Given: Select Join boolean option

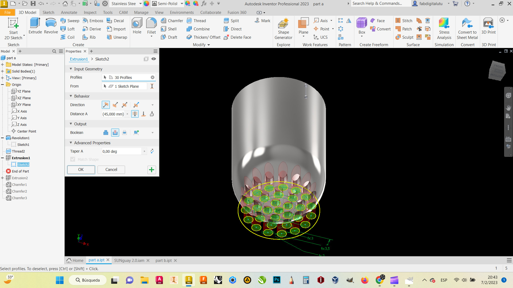Looking at the screenshot, I should [106, 133].
